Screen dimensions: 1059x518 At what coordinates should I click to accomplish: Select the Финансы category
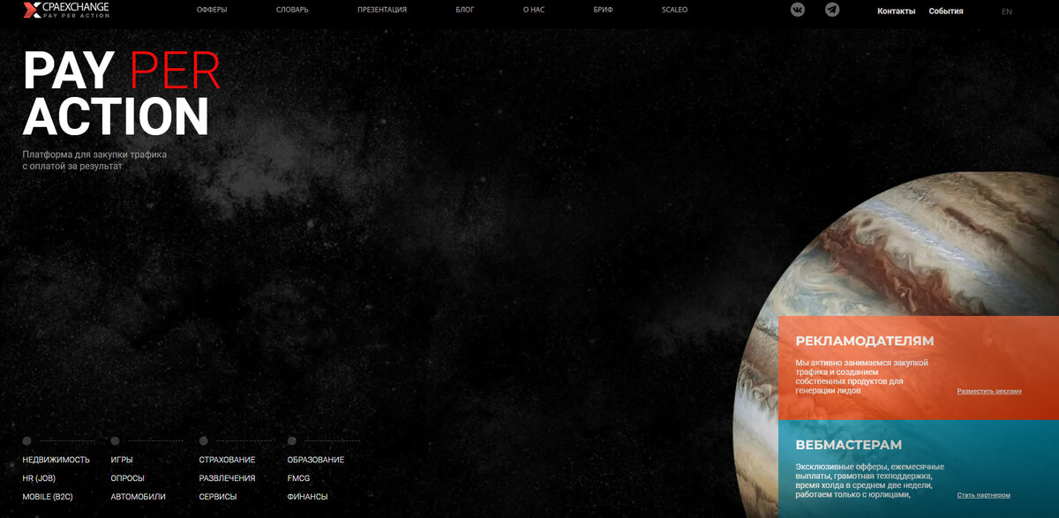point(308,497)
